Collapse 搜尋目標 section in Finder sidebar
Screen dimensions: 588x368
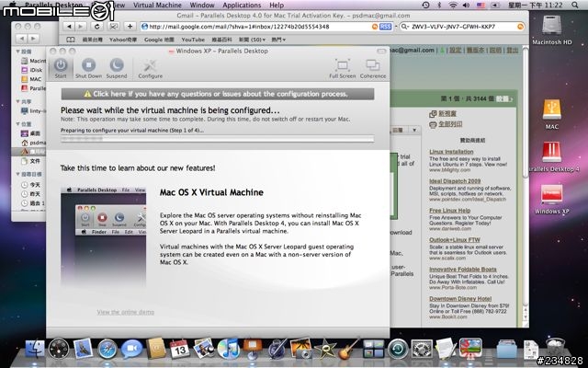(x=17, y=174)
